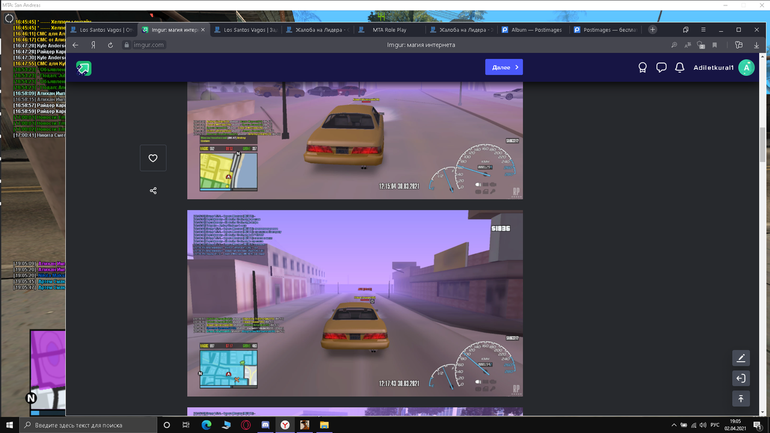
Task: Open Windows action center notifications
Action: 757,425
